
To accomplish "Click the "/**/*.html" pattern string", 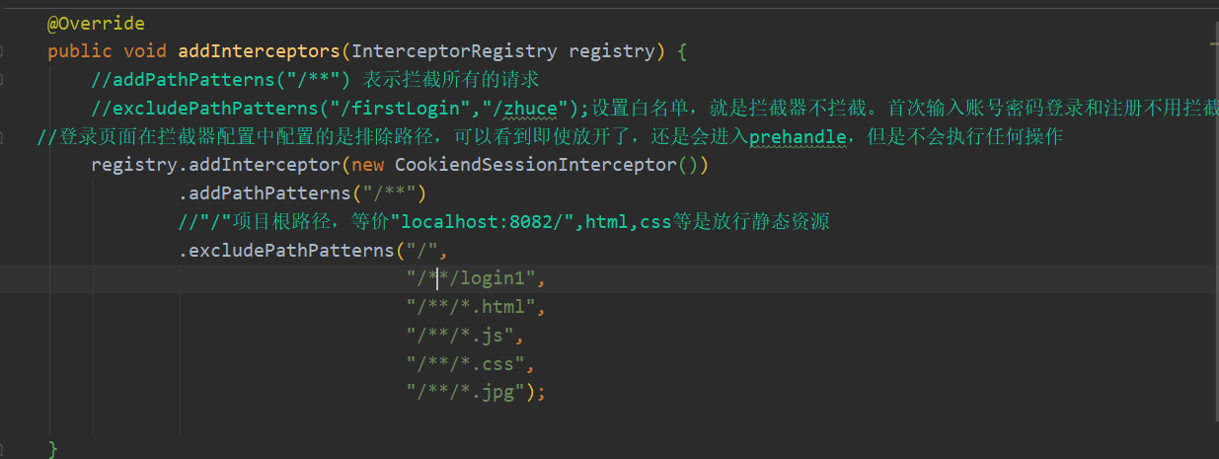I will pyautogui.click(x=472, y=306).
